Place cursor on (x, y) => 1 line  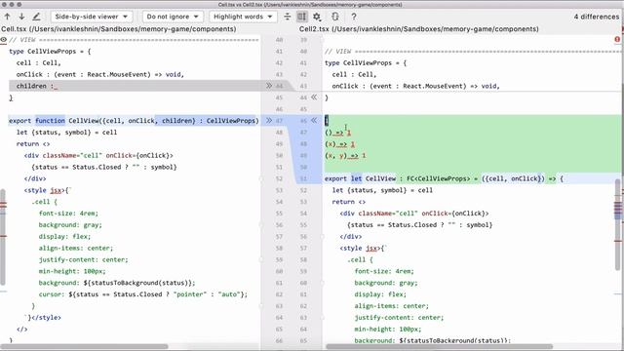pos(345,156)
